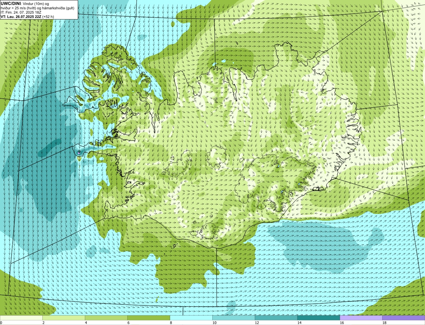Click the darker green 6–8 legend swatch
Screen dimensions: 425x325
coord(149,318)
